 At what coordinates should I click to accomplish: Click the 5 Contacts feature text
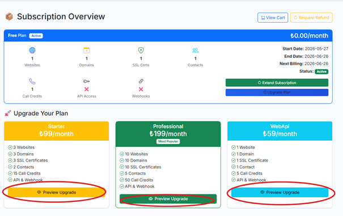[x=135, y=173]
